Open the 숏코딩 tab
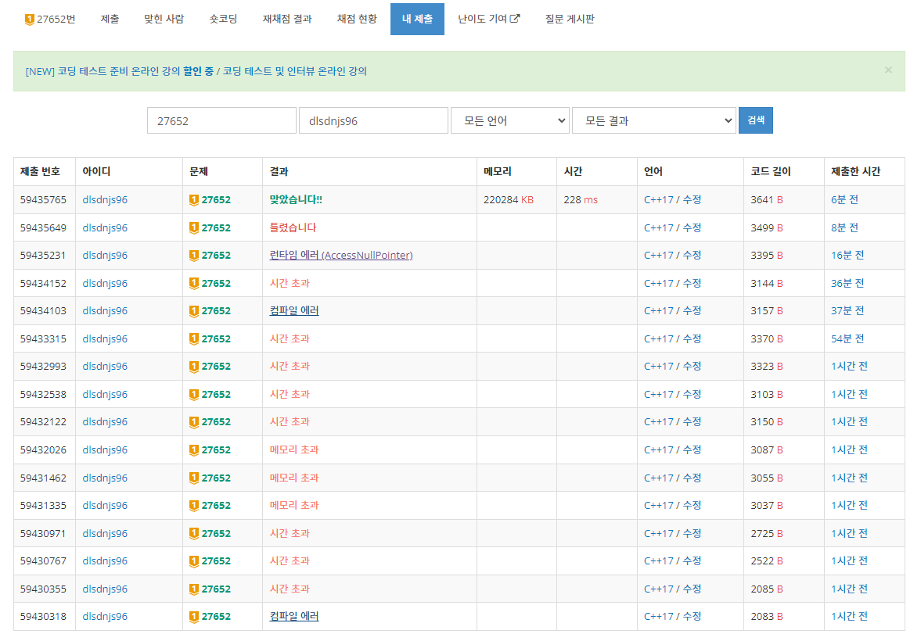 tap(223, 19)
